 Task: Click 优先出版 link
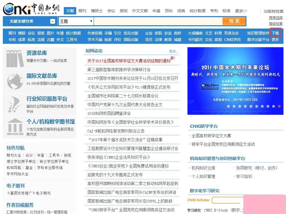point(131,33)
